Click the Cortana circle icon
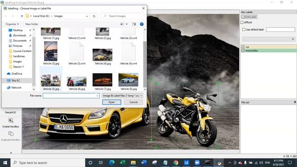The height and width of the screenshot is (167, 297). [x=90, y=163]
